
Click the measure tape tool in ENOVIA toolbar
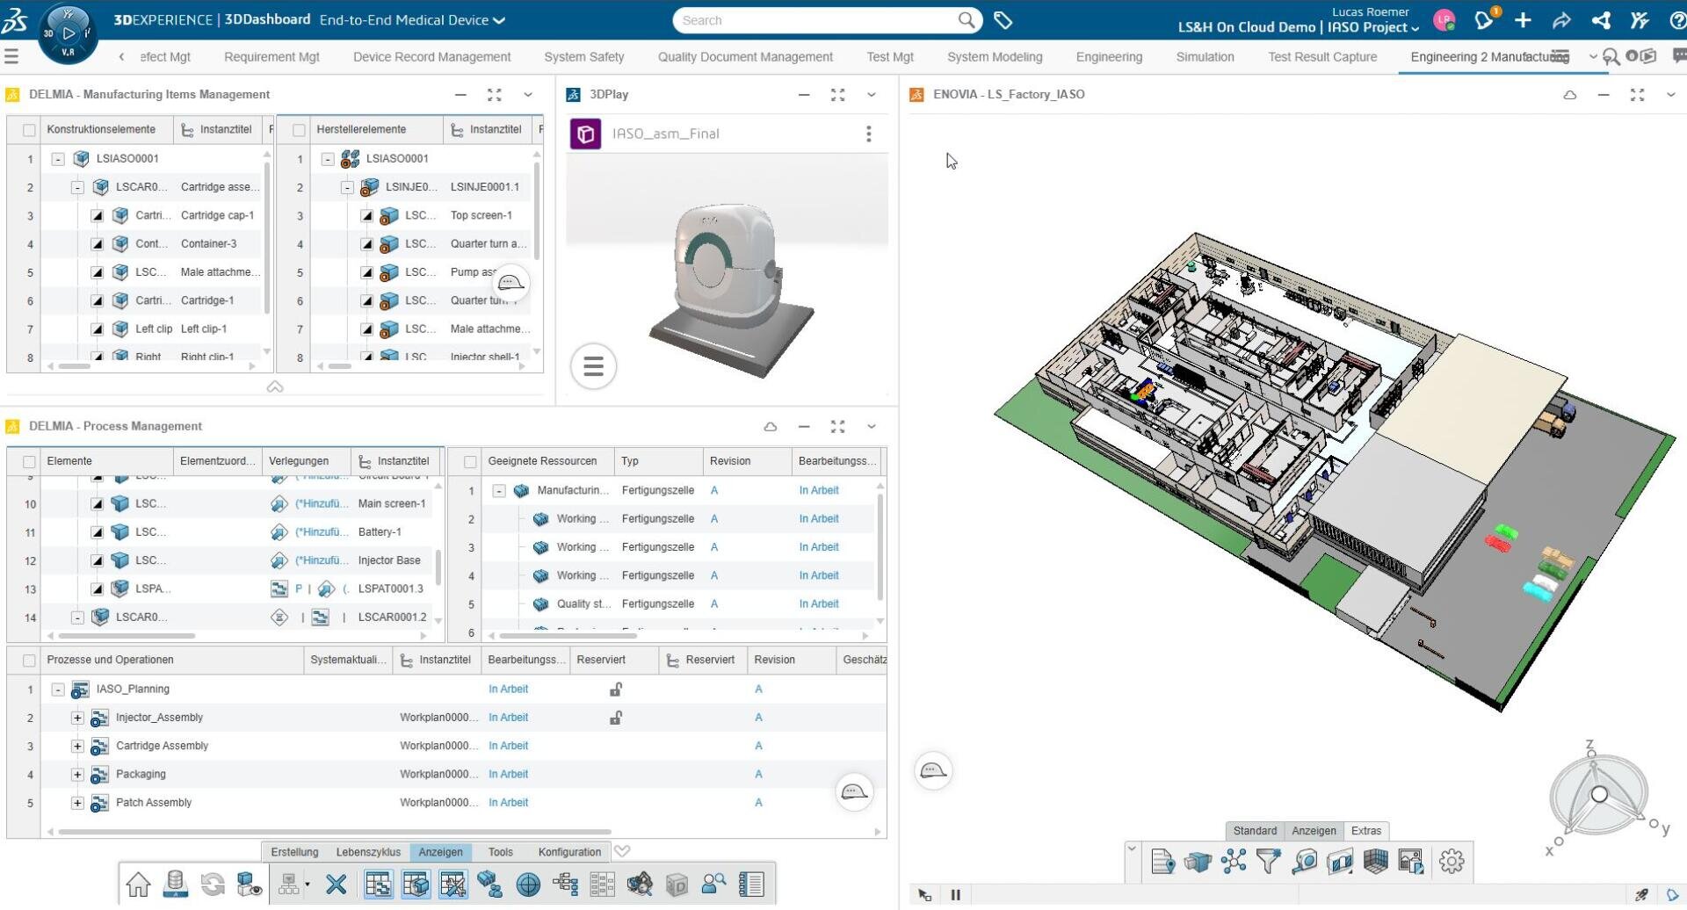click(x=1305, y=862)
